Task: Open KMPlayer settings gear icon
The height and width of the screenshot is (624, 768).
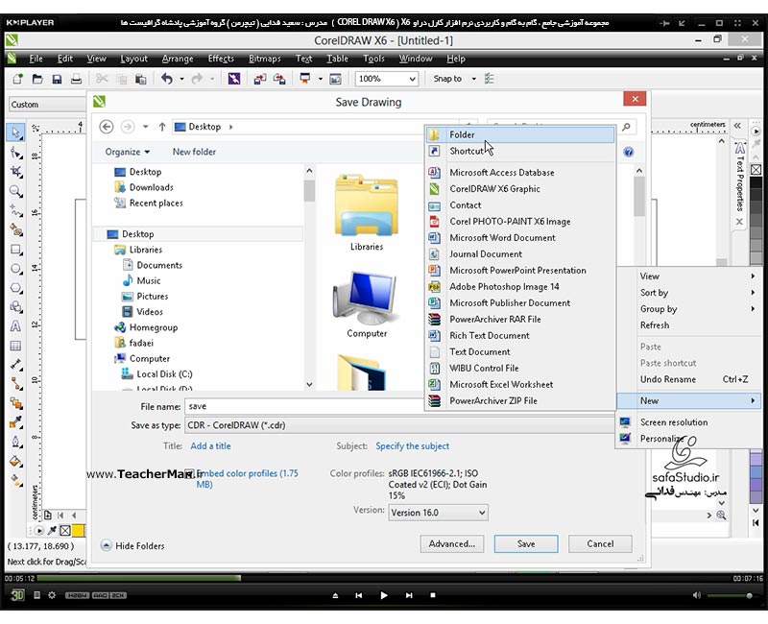Action: point(52,595)
